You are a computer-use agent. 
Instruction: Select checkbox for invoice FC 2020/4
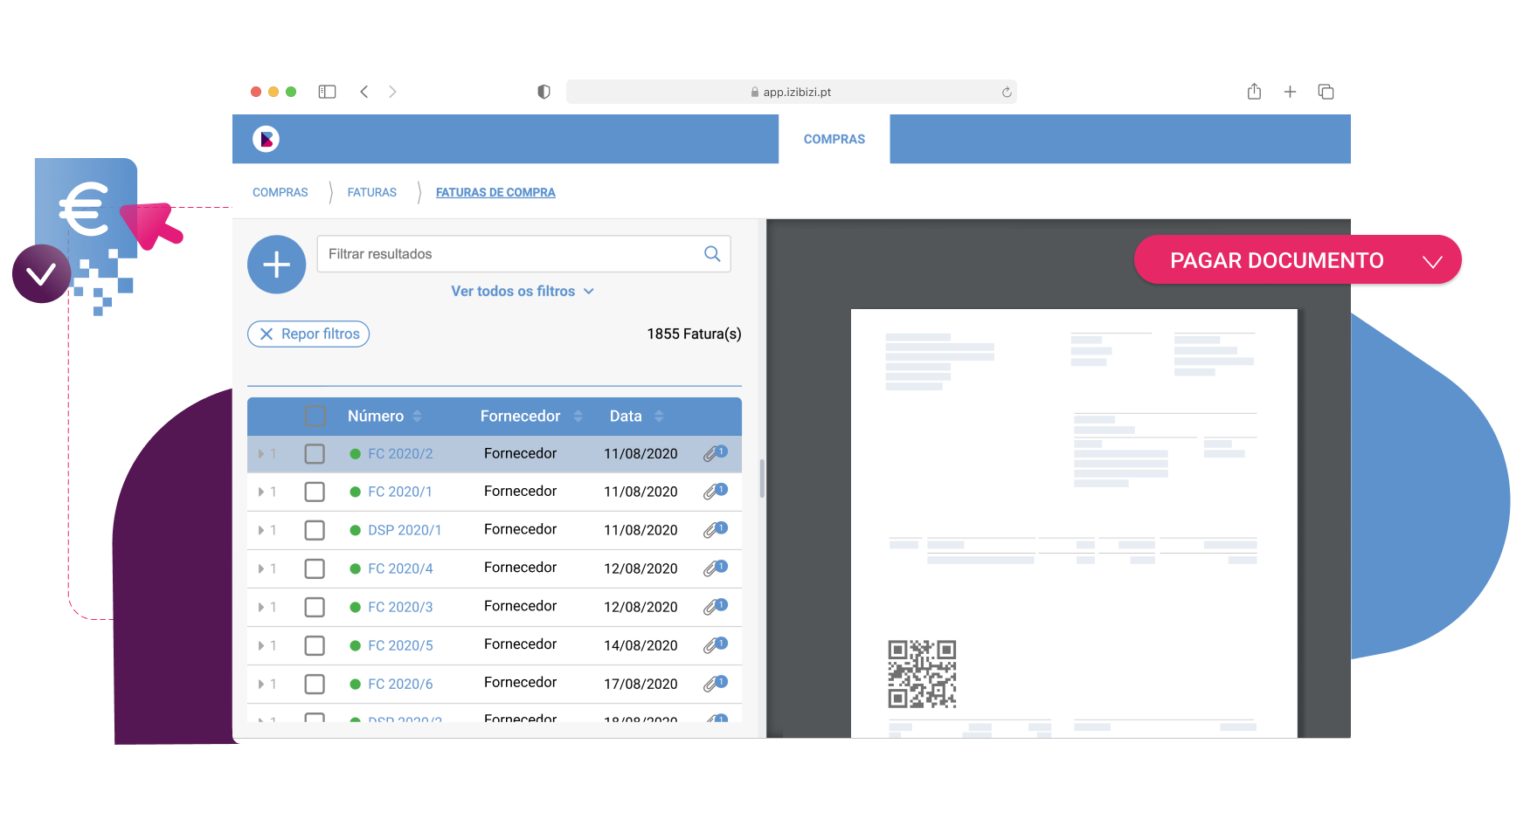pos(315,569)
